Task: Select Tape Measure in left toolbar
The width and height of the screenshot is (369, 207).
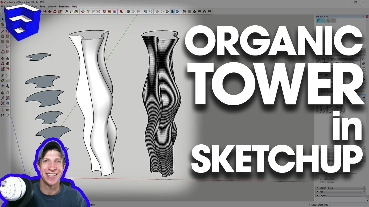Action: point(3,75)
